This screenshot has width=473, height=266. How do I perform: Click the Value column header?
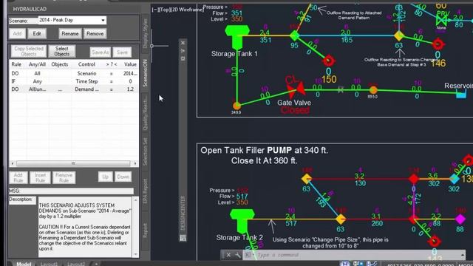130,64
